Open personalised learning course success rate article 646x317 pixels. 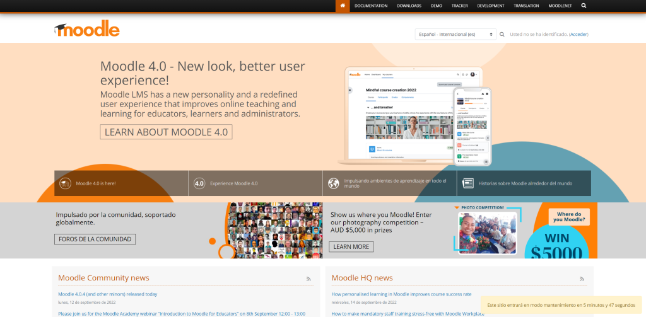click(401, 294)
